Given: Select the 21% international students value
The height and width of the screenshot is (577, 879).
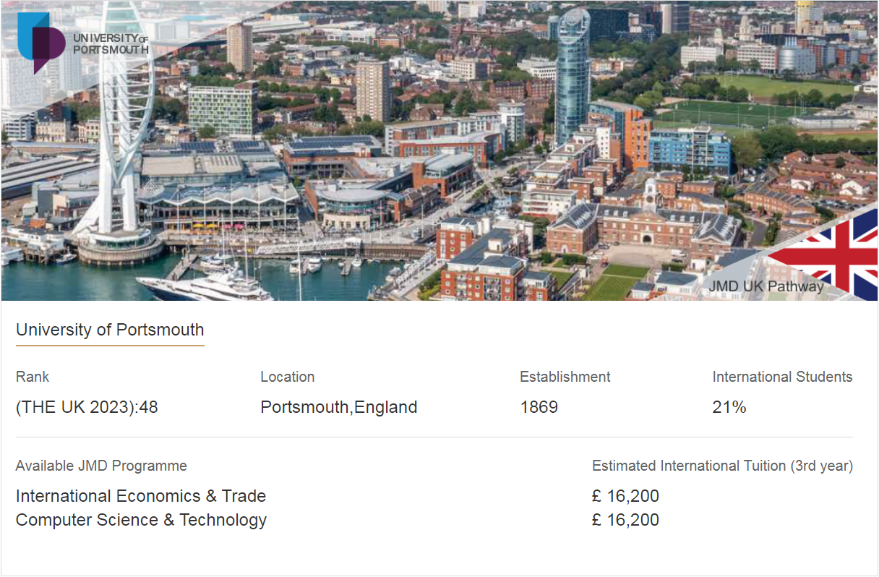Looking at the screenshot, I should (729, 407).
